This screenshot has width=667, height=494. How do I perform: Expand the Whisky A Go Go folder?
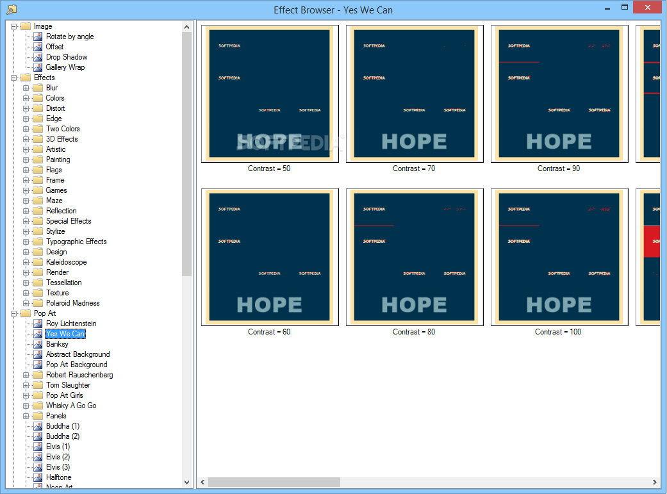(x=26, y=406)
